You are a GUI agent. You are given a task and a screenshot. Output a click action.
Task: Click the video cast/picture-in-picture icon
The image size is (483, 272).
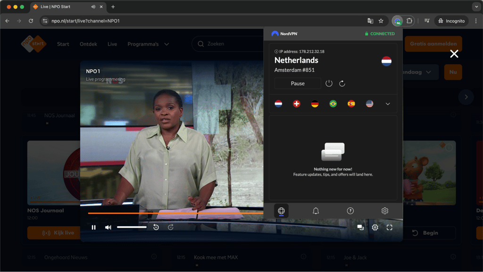pos(360,227)
